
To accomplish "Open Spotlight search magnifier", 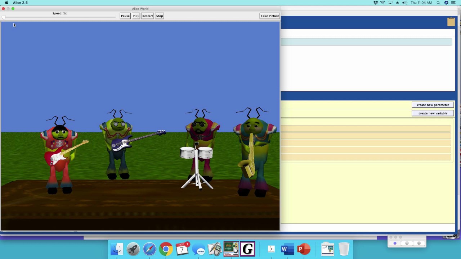I will 438,3.
